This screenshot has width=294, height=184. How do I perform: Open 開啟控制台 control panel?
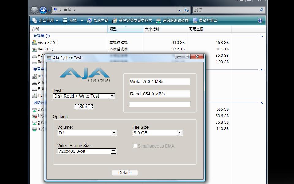coord(205,21)
